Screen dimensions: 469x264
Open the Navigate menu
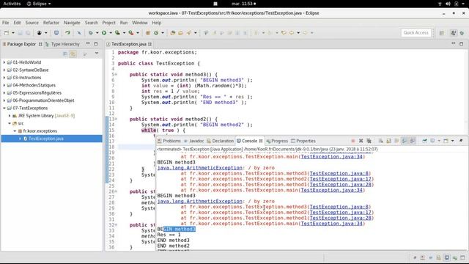72,23
